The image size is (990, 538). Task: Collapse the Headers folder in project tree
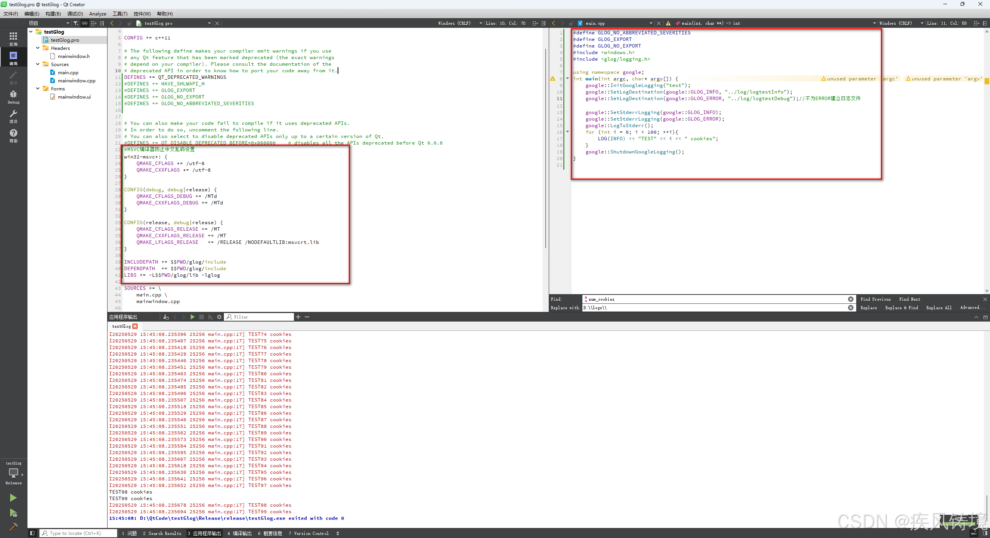coord(38,48)
